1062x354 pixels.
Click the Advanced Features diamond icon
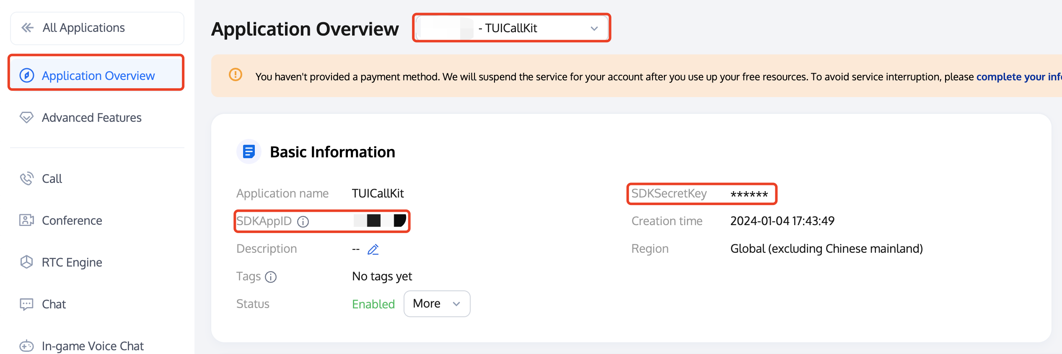(27, 118)
